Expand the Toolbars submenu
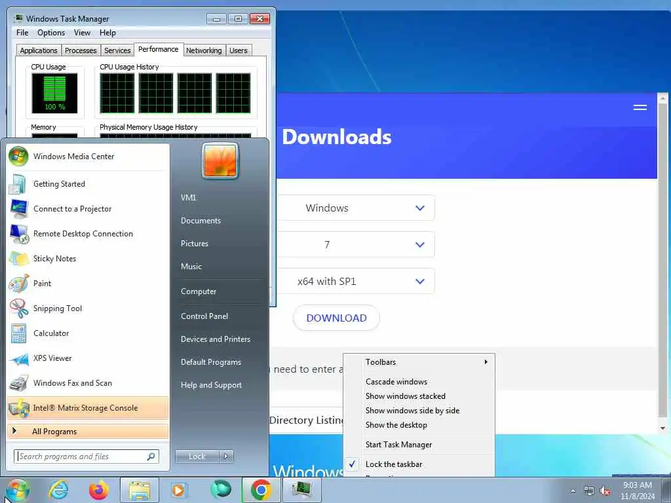Image resolution: width=671 pixels, height=503 pixels. [419, 362]
